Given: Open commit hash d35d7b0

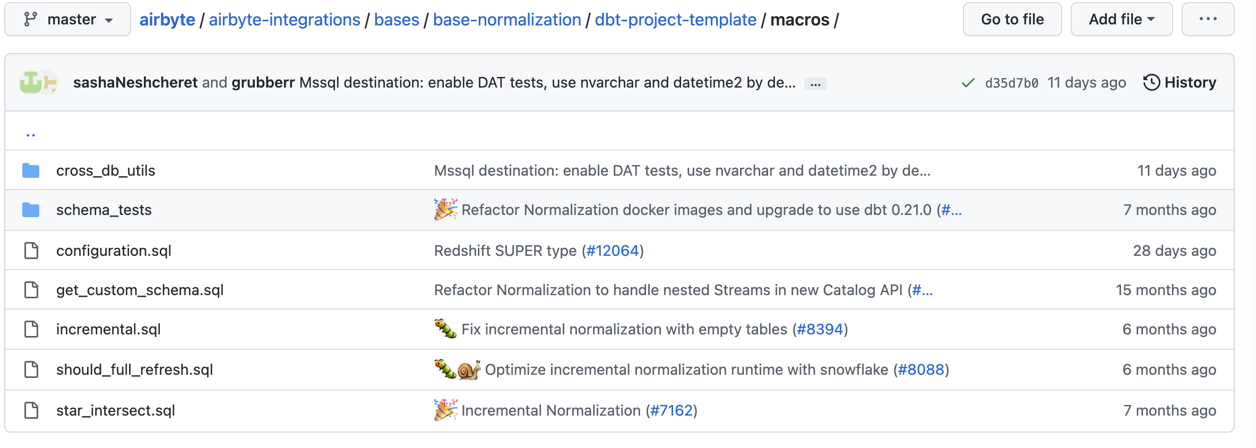Looking at the screenshot, I should click(x=1011, y=83).
